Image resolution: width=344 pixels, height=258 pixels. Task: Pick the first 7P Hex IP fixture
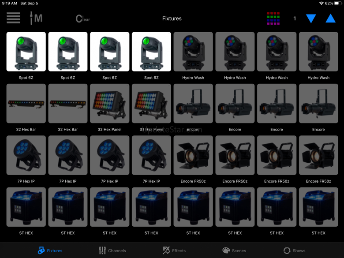pyautogui.click(x=26, y=155)
